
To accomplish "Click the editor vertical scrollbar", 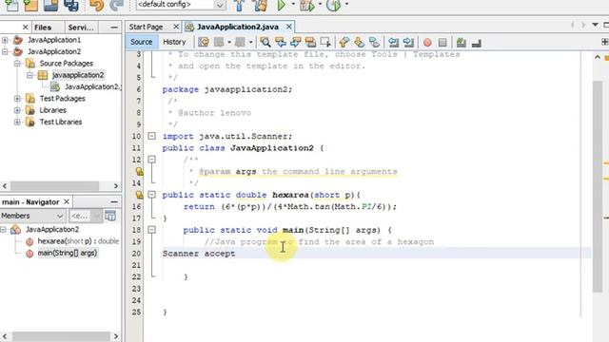I will (598, 186).
